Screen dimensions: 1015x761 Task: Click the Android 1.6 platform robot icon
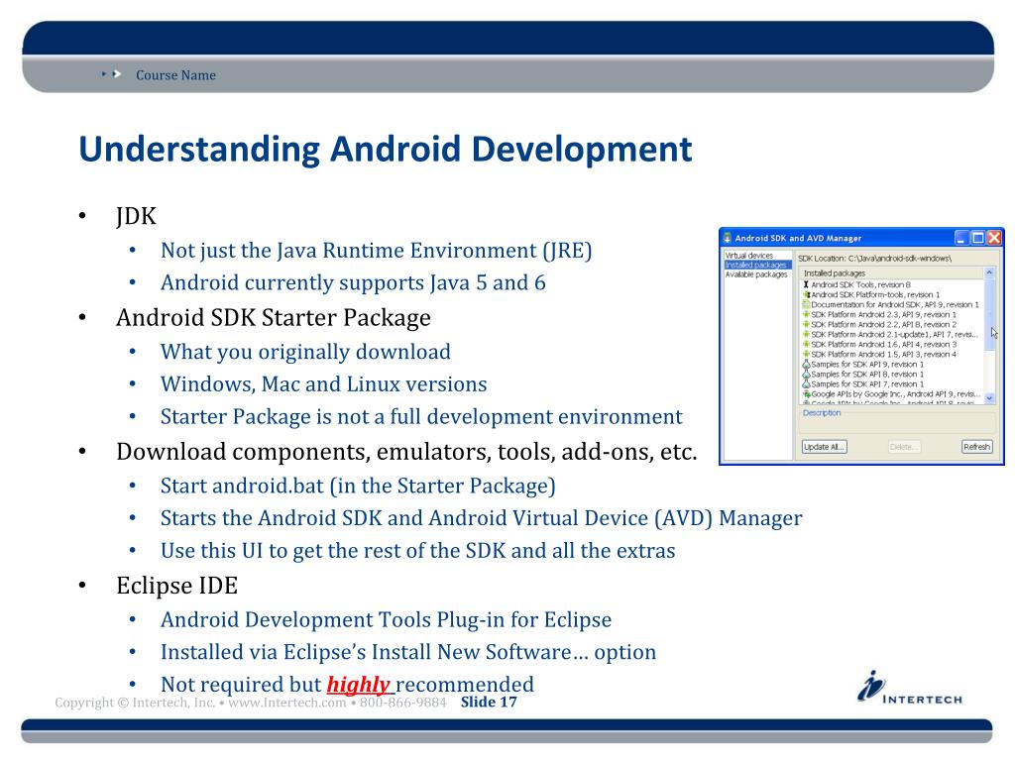[x=807, y=344]
